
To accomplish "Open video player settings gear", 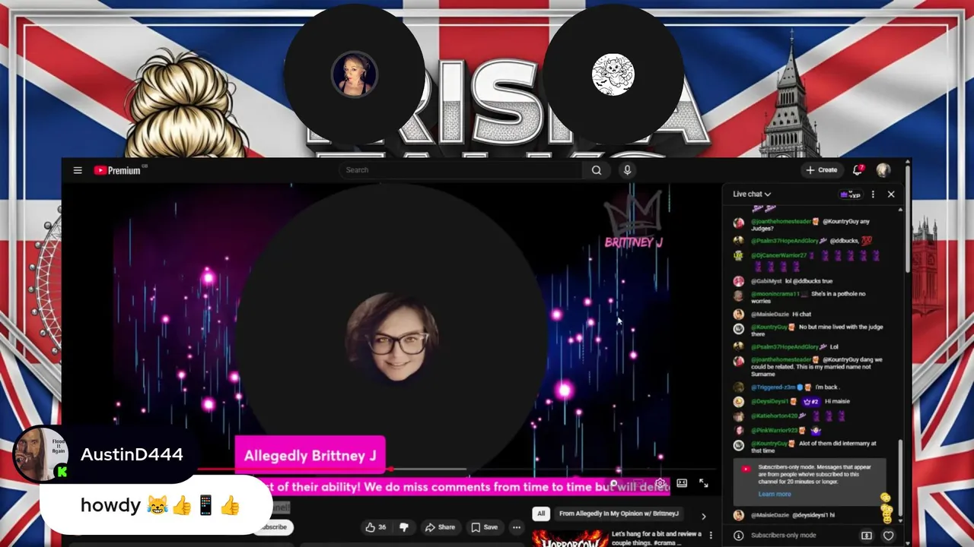I will coord(660,483).
